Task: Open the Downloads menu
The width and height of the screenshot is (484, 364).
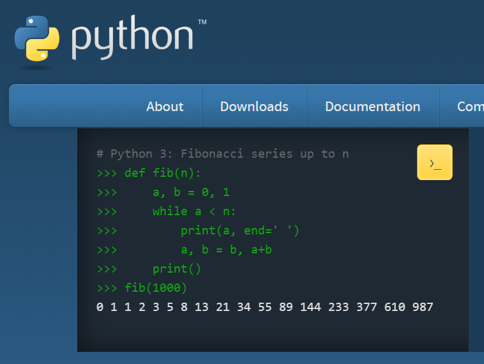Action: (254, 107)
